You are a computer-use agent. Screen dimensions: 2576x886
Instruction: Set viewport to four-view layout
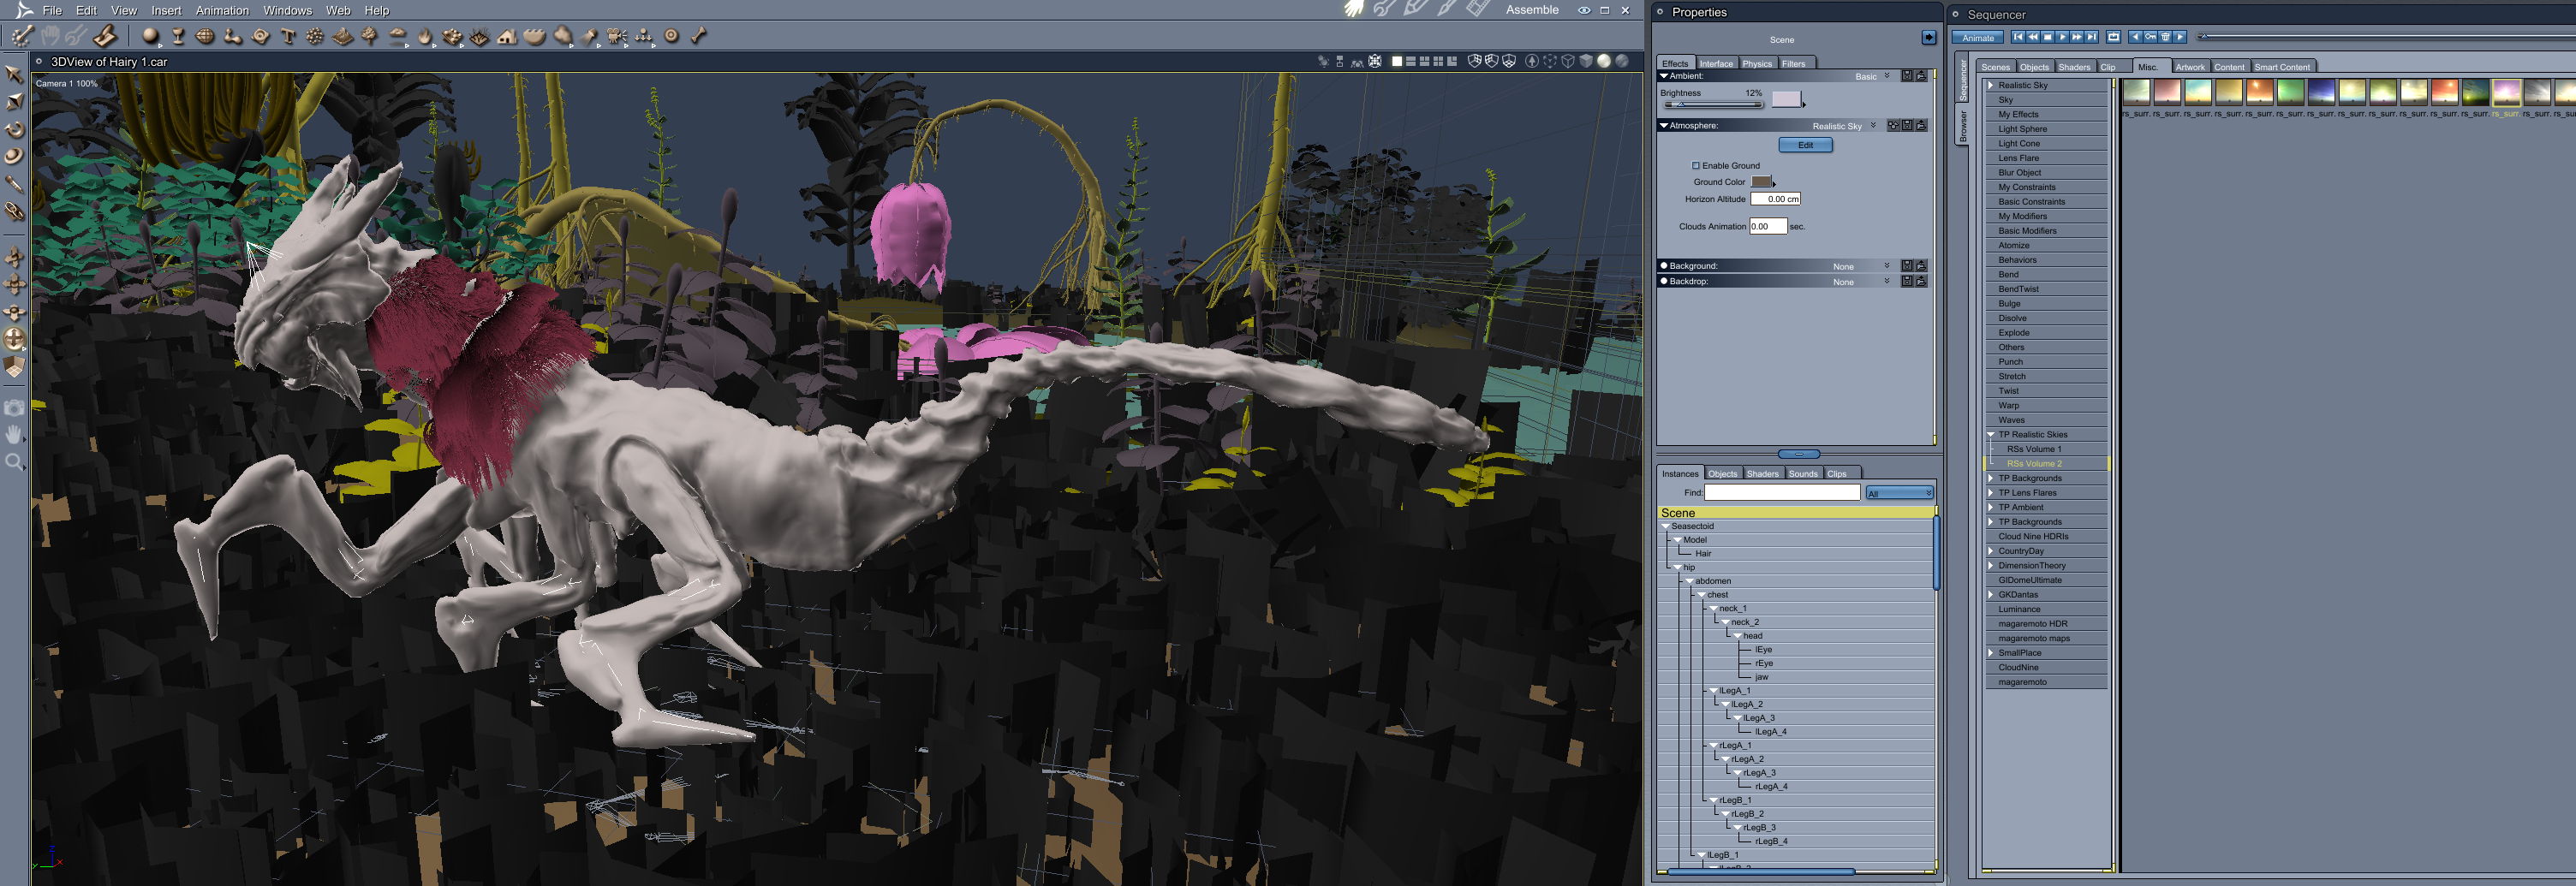pos(1438,61)
